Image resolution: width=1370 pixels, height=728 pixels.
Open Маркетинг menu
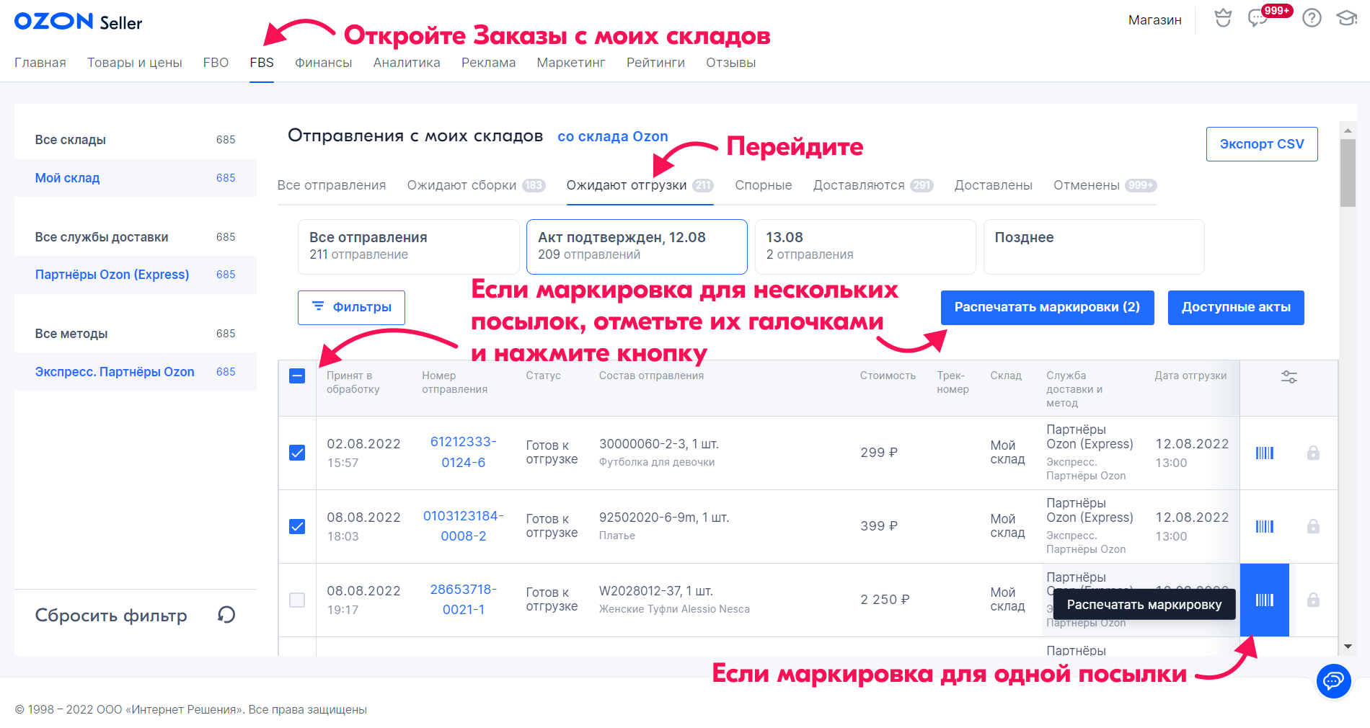click(x=571, y=63)
